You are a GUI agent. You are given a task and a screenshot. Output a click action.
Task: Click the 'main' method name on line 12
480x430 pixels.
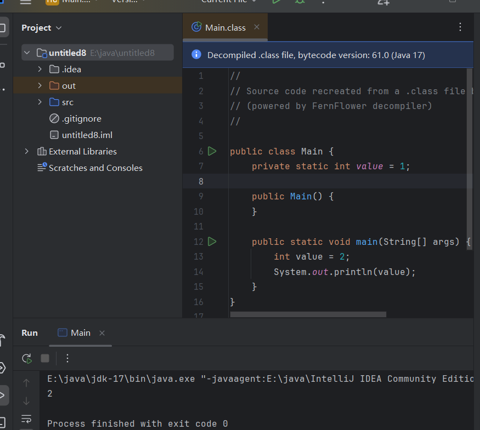(x=367, y=242)
